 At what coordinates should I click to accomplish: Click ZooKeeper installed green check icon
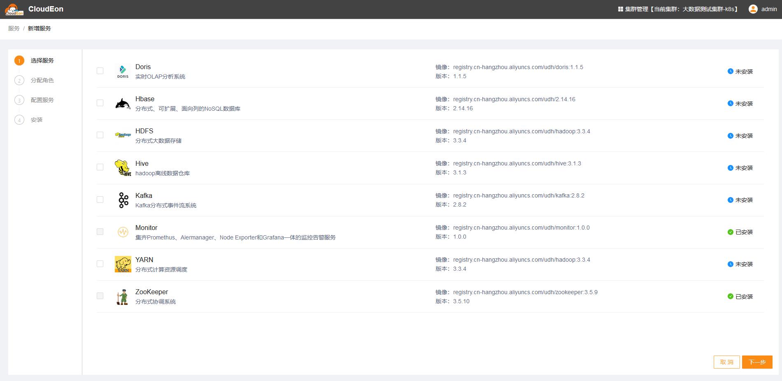pos(730,296)
